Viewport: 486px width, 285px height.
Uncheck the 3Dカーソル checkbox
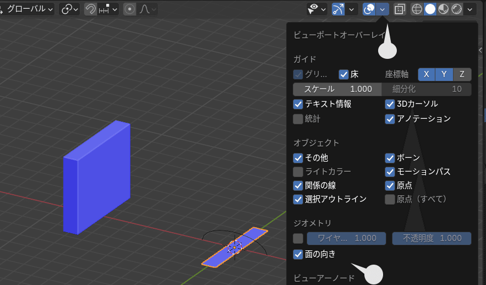coord(390,104)
